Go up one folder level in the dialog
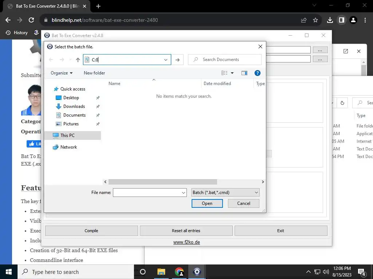Viewport: 373px width, 279px height. tap(78, 60)
